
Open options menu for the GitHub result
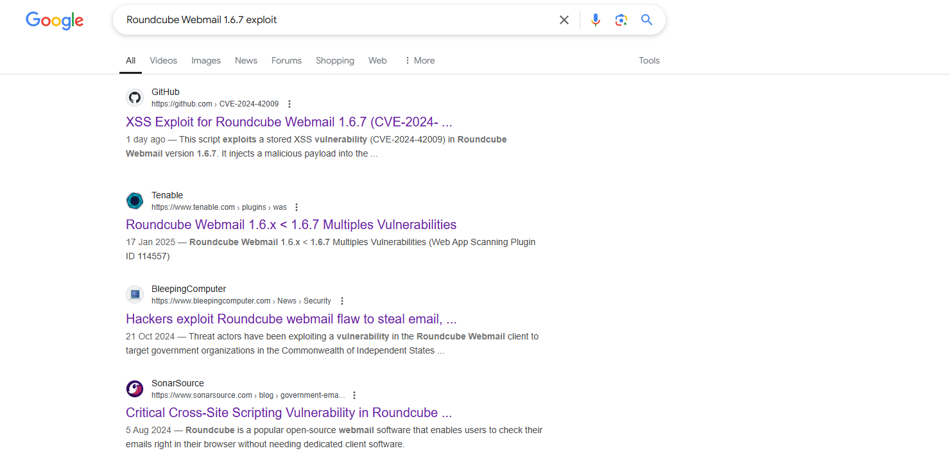point(289,104)
